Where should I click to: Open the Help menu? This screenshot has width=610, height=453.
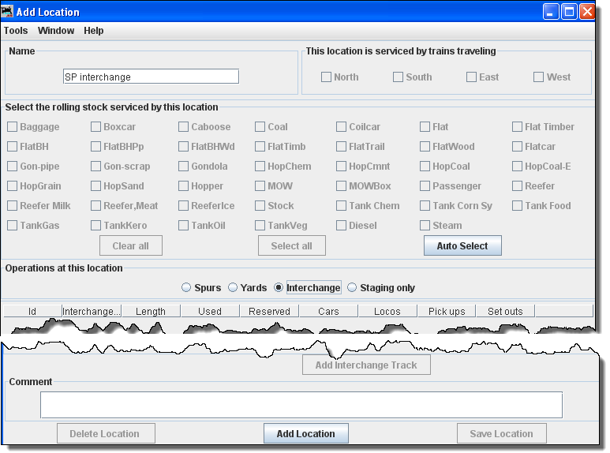tap(94, 31)
